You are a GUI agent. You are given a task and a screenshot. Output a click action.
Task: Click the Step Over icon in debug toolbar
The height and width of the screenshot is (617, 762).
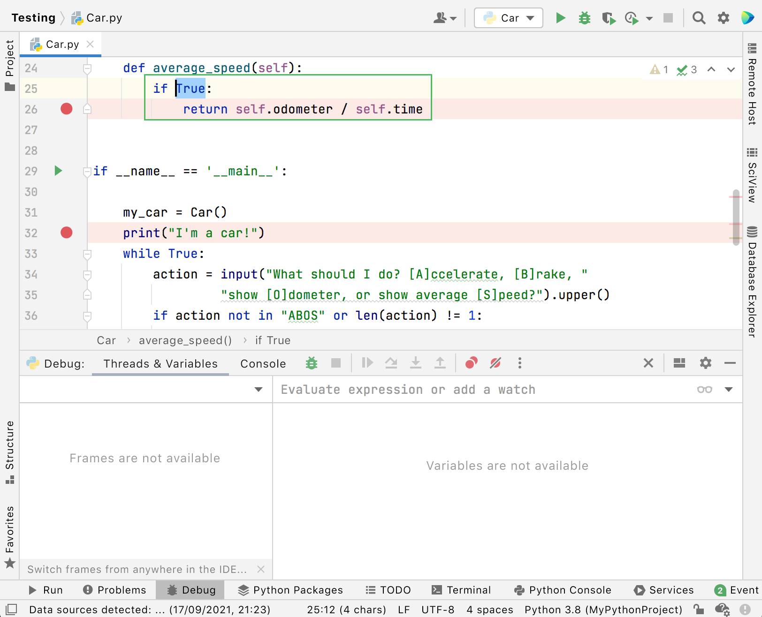392,363
